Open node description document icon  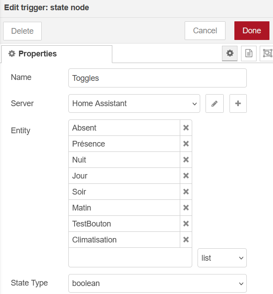[249, 53]
